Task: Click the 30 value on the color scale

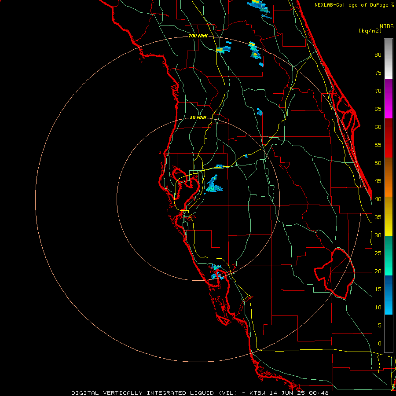Action: click(x=378, y=235)
